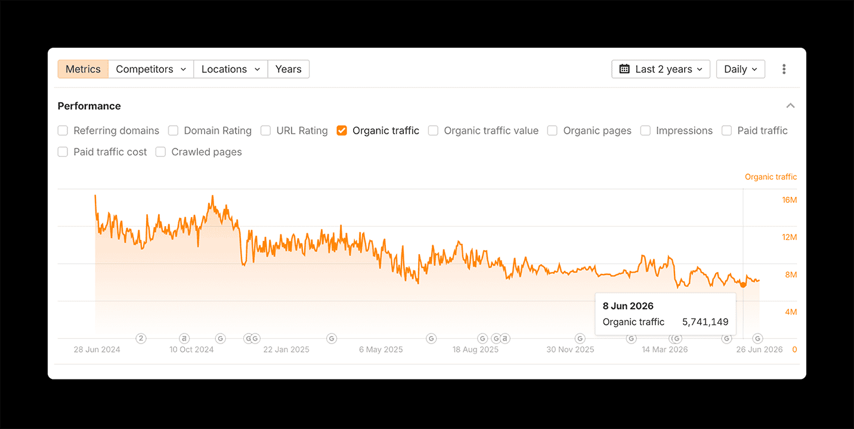Click the first G update marker on the timeline
The image size is (854, 429).
click(220, 338)
